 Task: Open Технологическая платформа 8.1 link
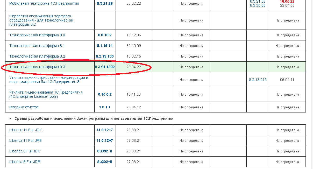pyautogui.click(x=37, y=46)
